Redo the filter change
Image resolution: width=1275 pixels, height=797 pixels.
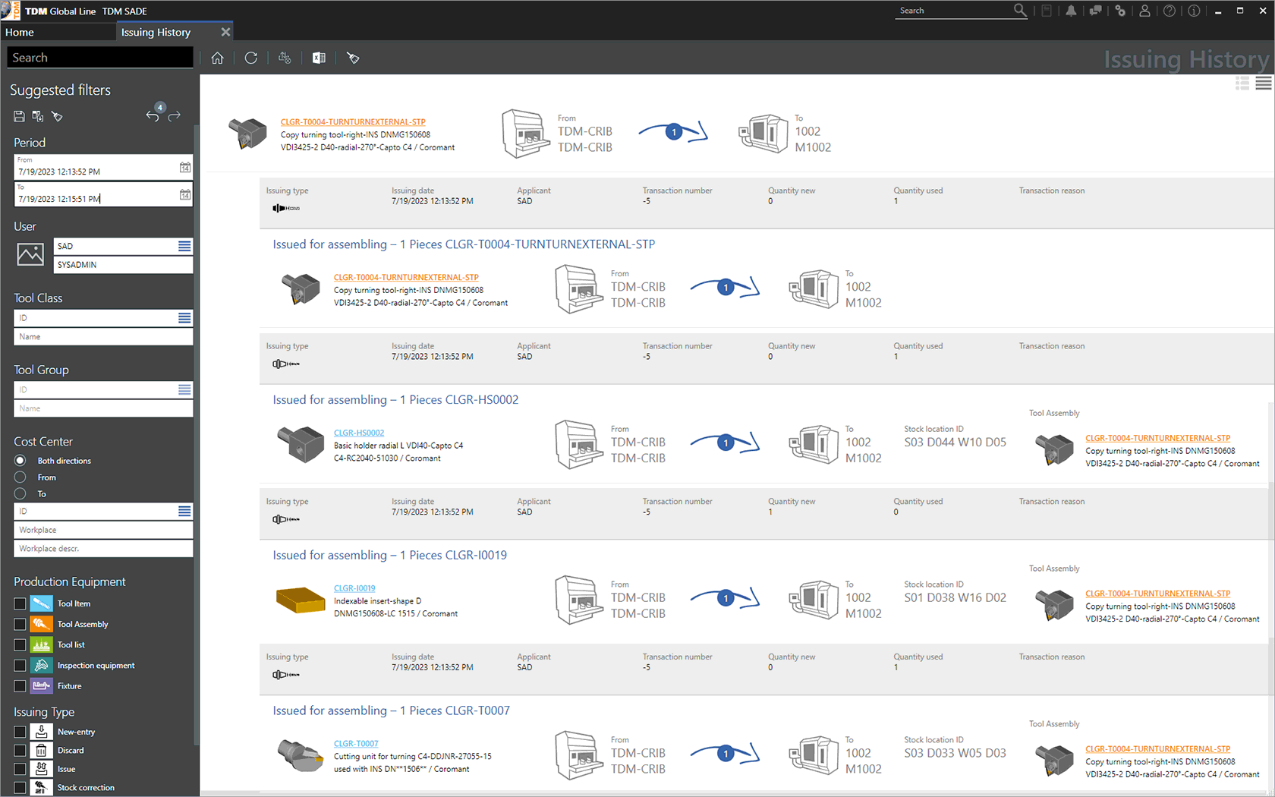175,115
